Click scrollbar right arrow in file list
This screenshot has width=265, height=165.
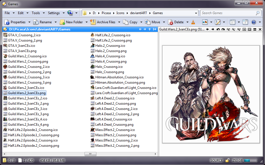[x=155, y=154]
